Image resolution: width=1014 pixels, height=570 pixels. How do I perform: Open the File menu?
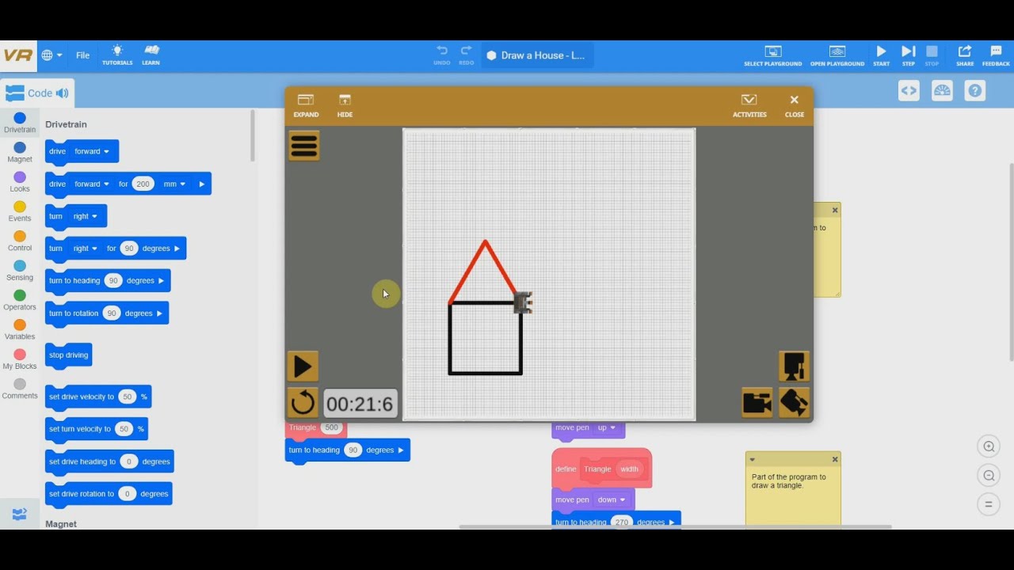pos(82,55)
